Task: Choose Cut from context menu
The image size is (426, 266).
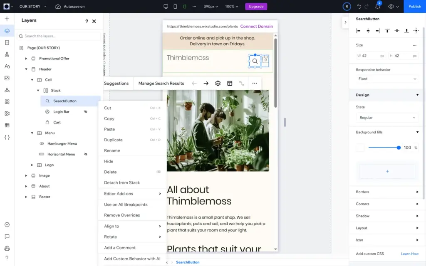Action: click(x=132, y=108)
